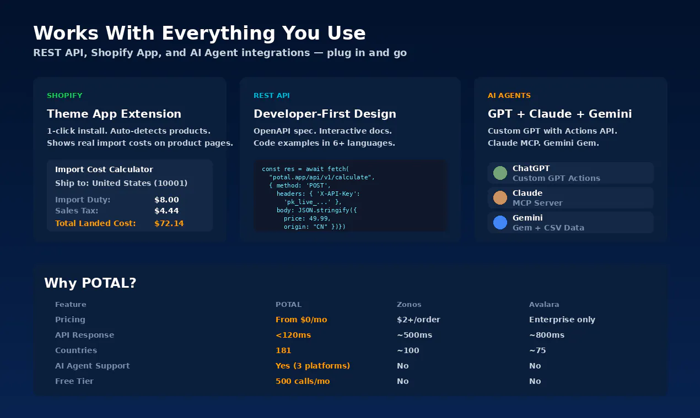700x418 pixels.
Task: Click the Avalara column header
Action: (544, 304)
